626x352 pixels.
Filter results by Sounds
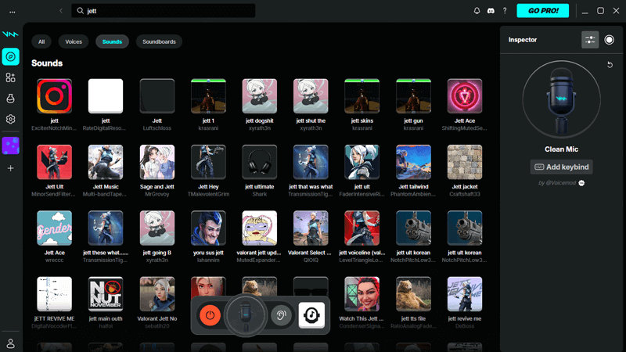click(112, 41)
